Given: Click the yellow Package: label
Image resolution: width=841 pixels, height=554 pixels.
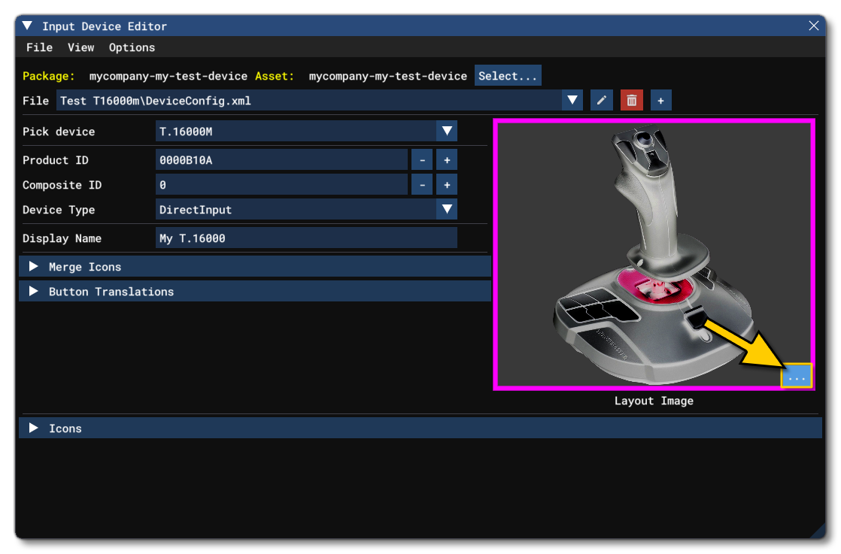Looking at the screenshot, I should [x=48, y=76].
